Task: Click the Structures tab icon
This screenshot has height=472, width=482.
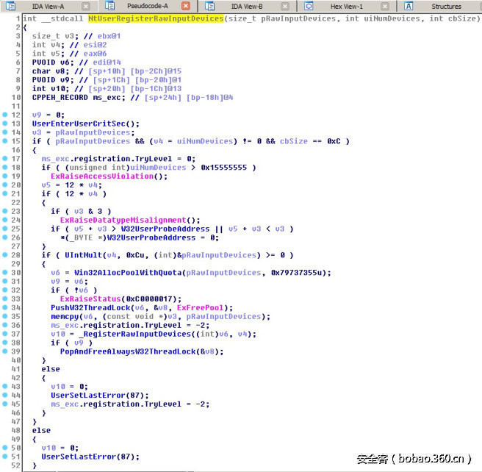Action: point(409,6)
